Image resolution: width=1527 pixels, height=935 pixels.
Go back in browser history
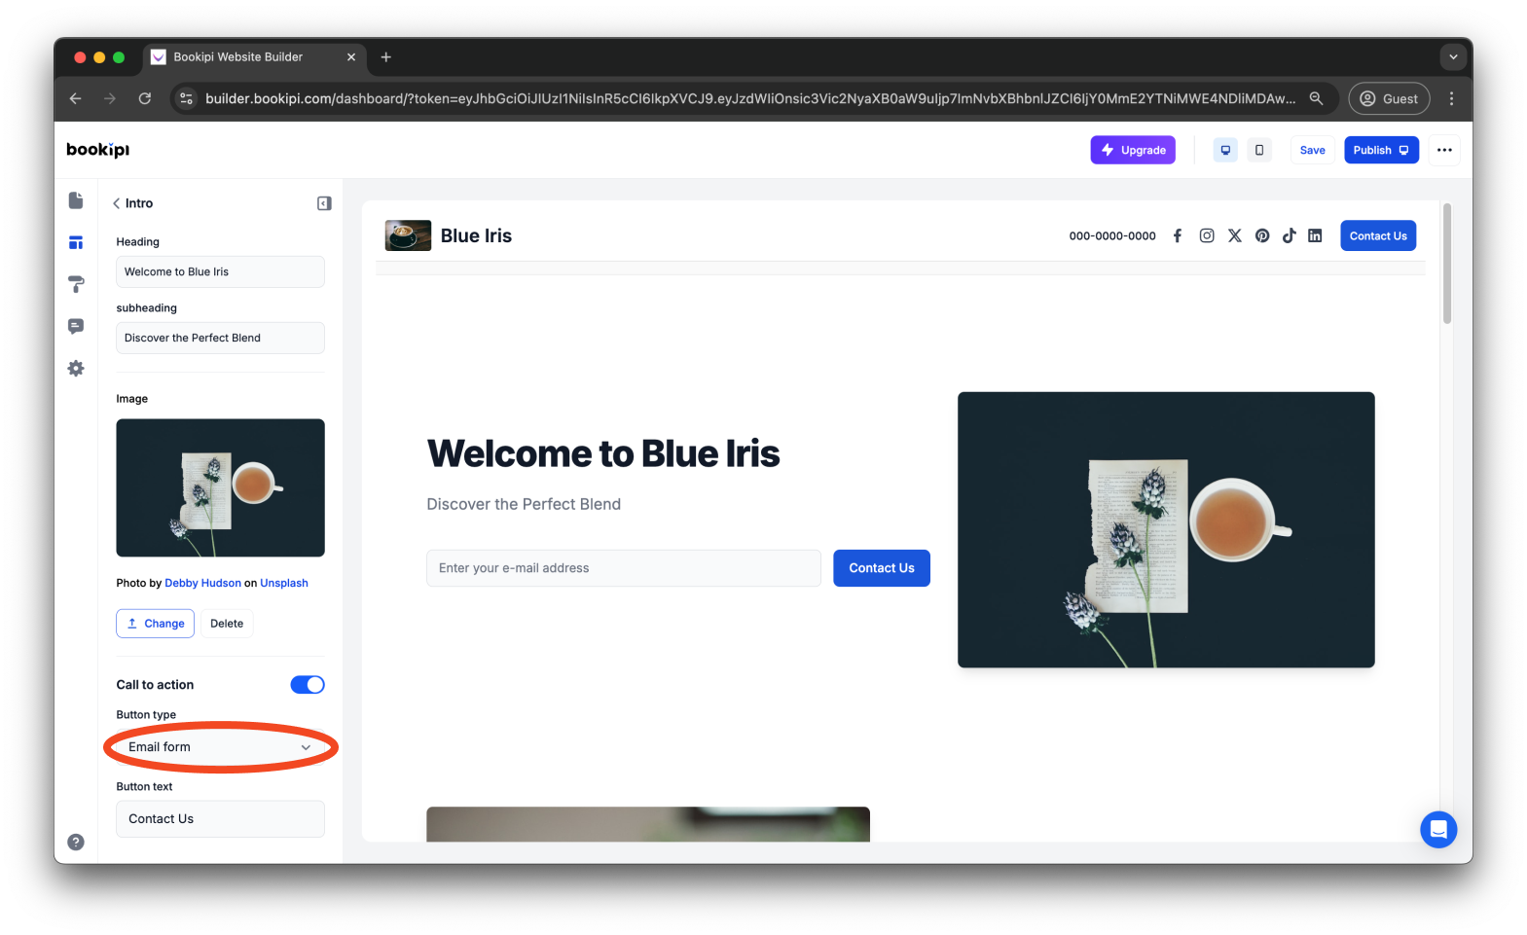pyautogui.click(x=76, y=98)
